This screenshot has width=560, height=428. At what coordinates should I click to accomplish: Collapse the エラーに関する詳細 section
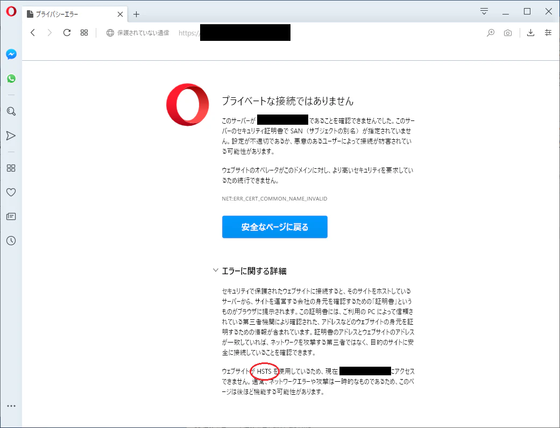[216, 270]
